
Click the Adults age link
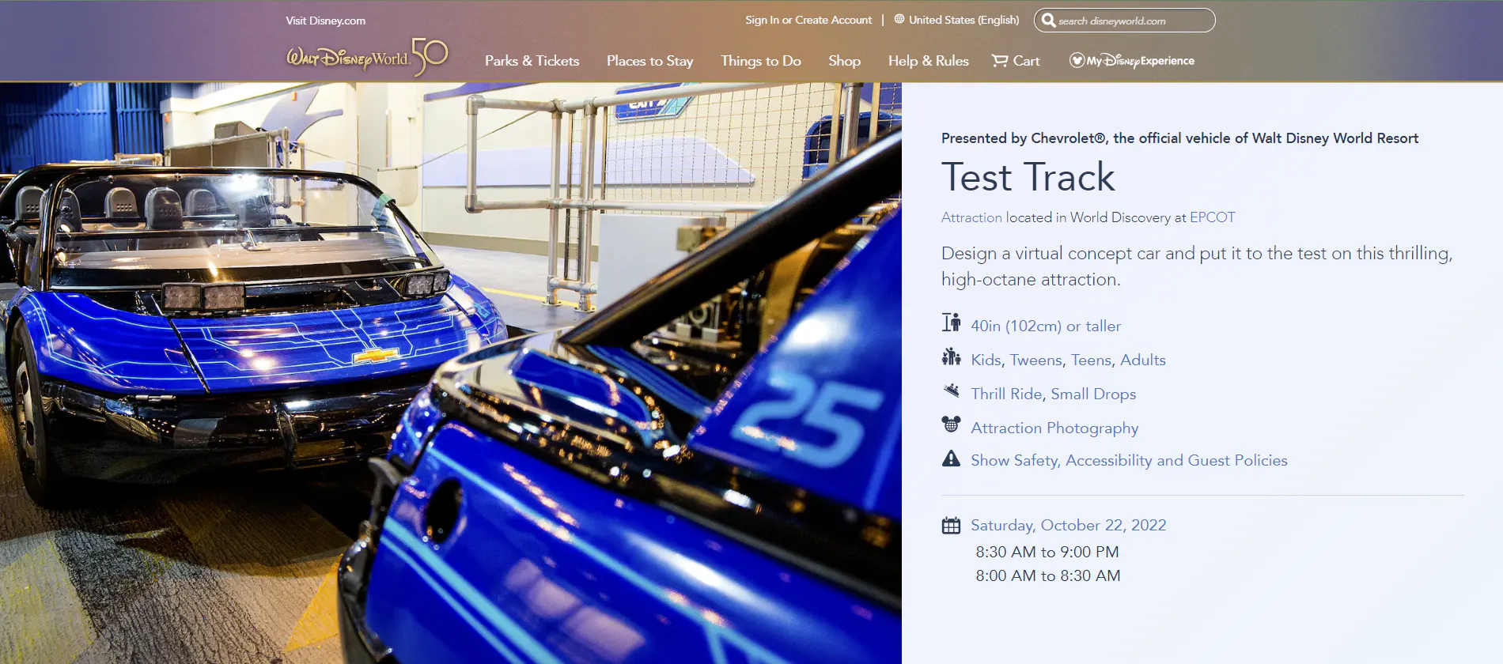click(1142, 360)
